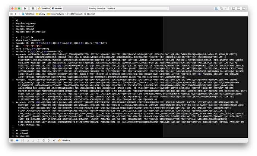Click the Running TablePlus activity status field

(128, 8)
